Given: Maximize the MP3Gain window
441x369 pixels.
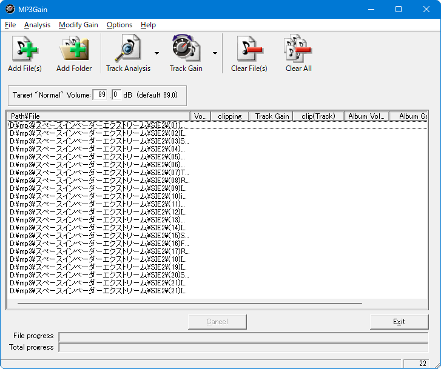Looking at the screenshot, I should (399, 9).
